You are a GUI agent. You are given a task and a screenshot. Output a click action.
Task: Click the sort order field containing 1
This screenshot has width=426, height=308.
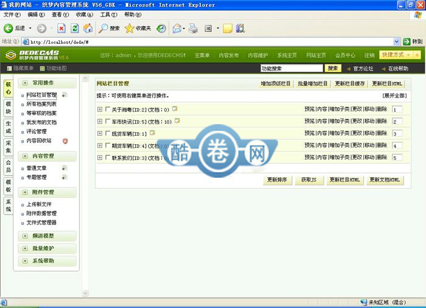[397, 110]
